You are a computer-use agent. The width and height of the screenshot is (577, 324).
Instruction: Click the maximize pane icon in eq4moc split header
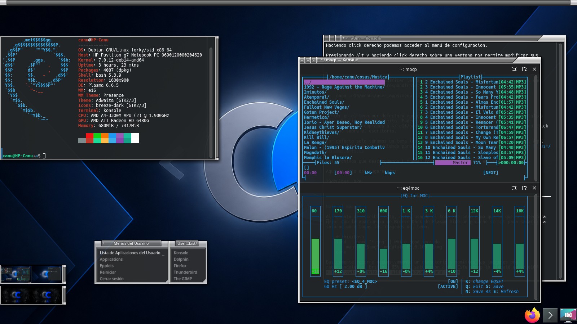click(514, 188)
